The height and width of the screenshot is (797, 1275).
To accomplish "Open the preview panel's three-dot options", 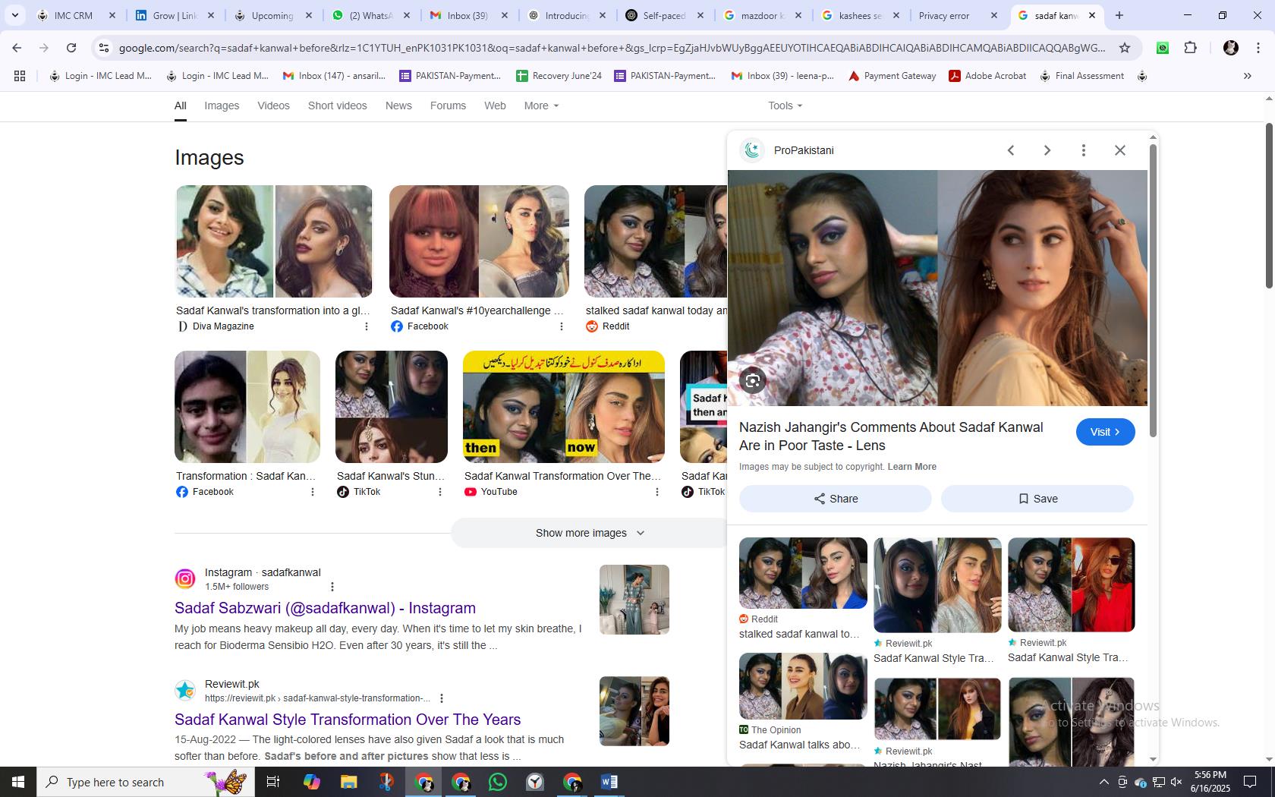I will tap(1084, 150).
